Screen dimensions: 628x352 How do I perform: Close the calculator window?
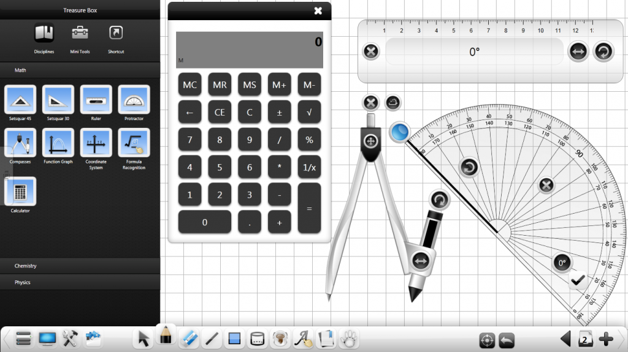tap(318, 11)
